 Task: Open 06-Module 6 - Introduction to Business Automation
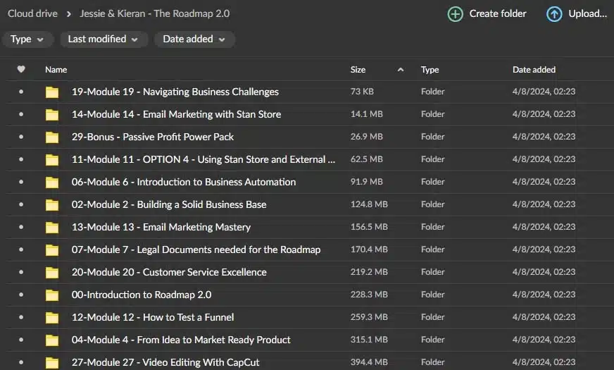pyautogui.click(x=184, y=182)
